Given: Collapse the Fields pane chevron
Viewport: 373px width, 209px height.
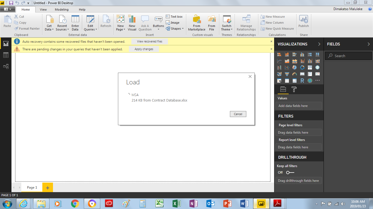Looking at the screenshot, I should point(369,44).
